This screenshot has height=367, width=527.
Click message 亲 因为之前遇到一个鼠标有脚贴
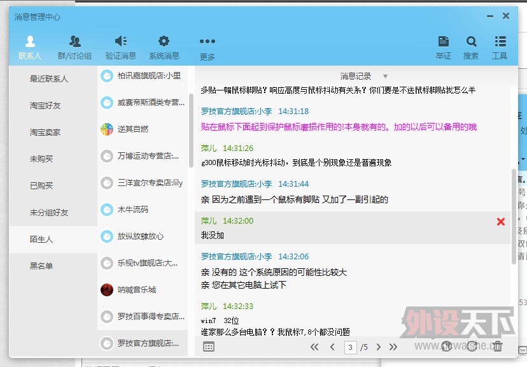[295, 200]
